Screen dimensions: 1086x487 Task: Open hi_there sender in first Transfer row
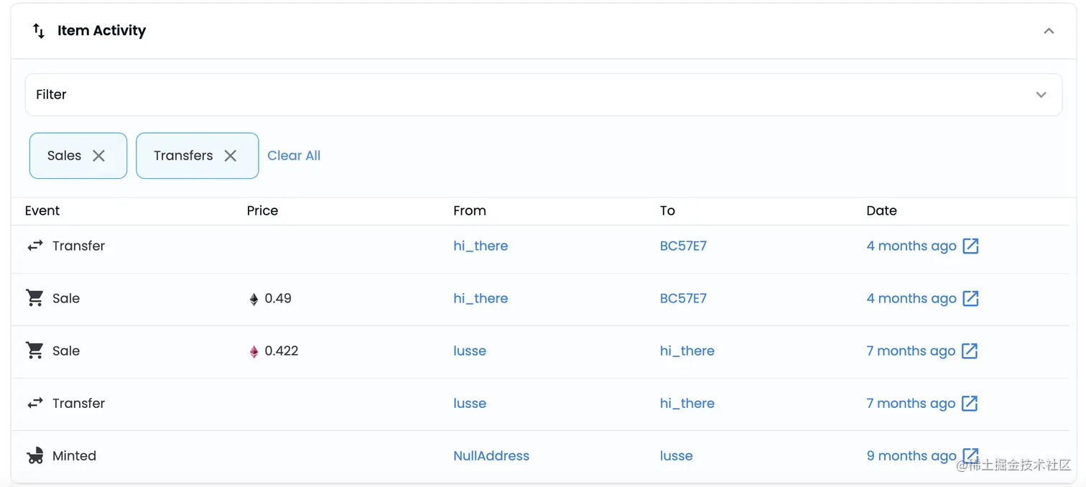point(481,246)
